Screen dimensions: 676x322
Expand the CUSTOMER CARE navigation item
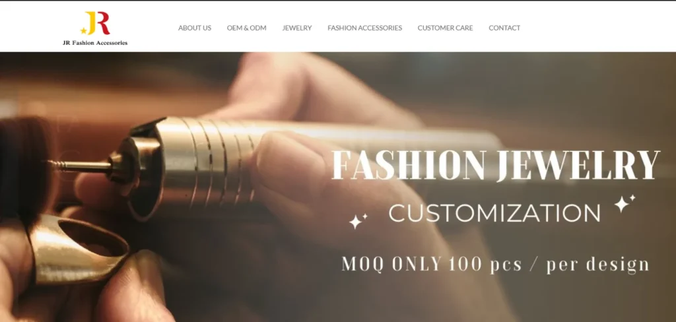pos(446,28)
